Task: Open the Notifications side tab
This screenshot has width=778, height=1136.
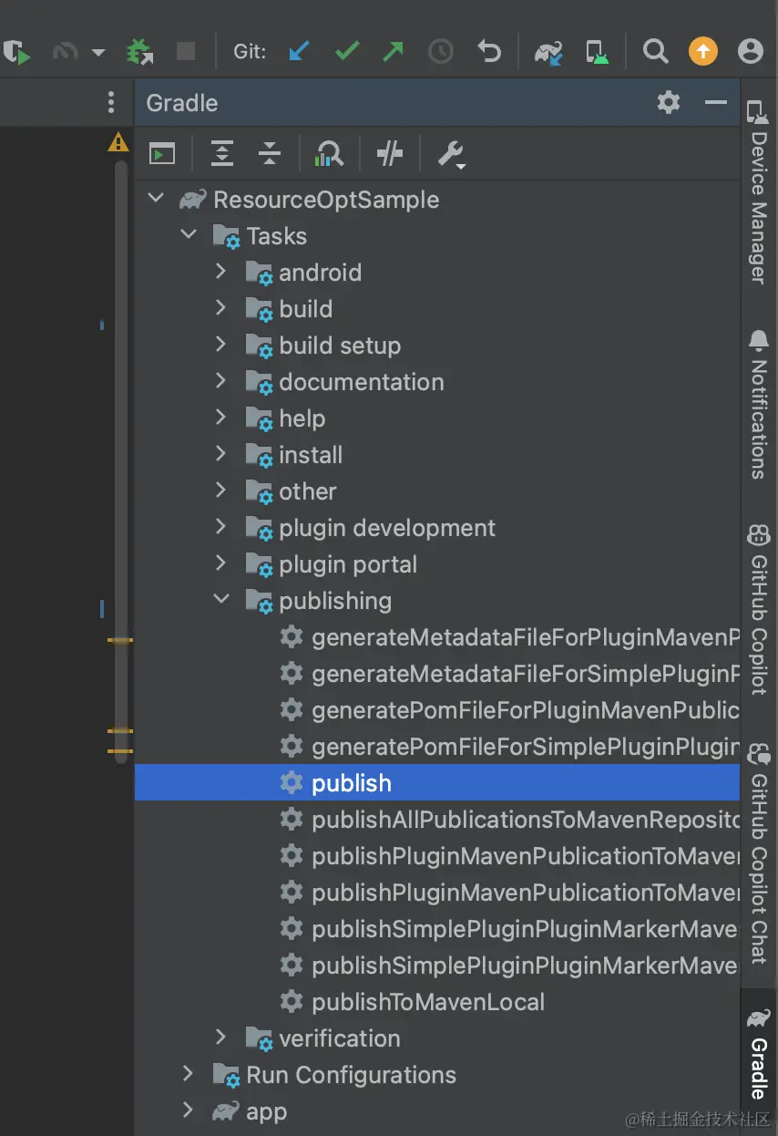Action: (758, 406)
